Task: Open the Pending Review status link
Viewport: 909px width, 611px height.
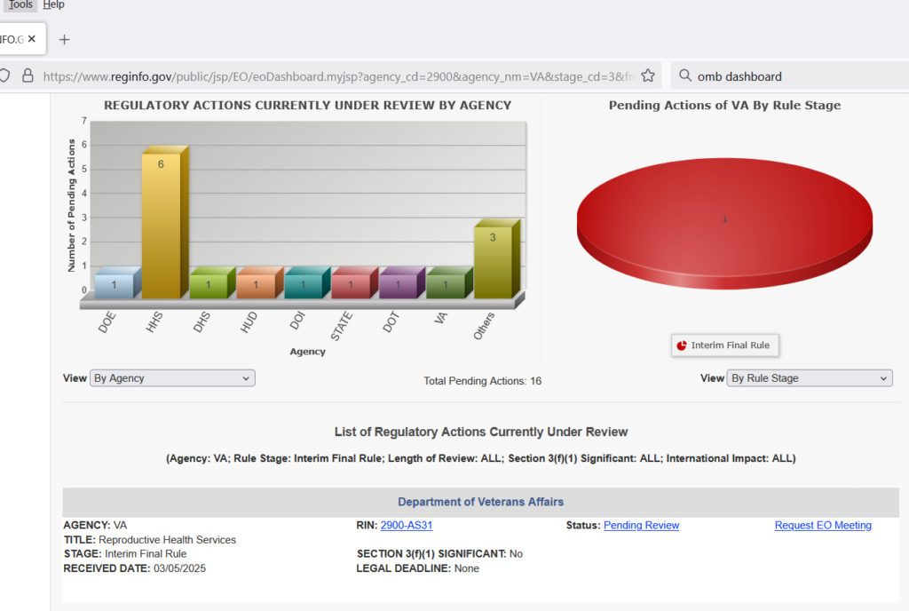Action: (641, 525)
